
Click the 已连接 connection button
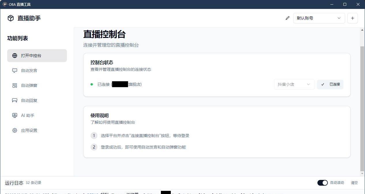[330, 84]
